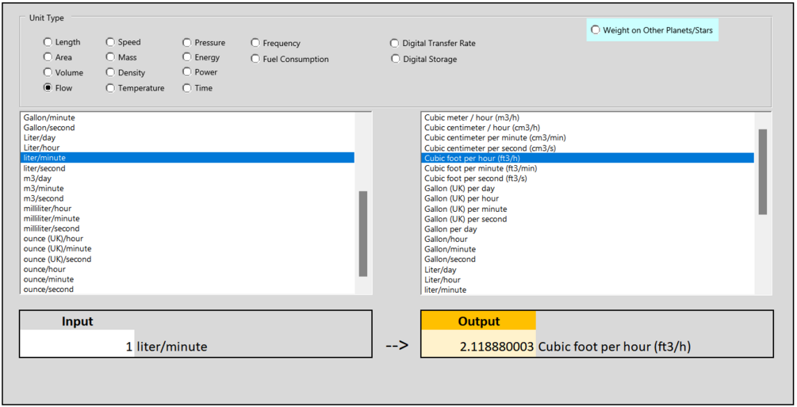Select the Area unit type
The width and height of the screenshot is (797, 407).
(x=48, y=57)
